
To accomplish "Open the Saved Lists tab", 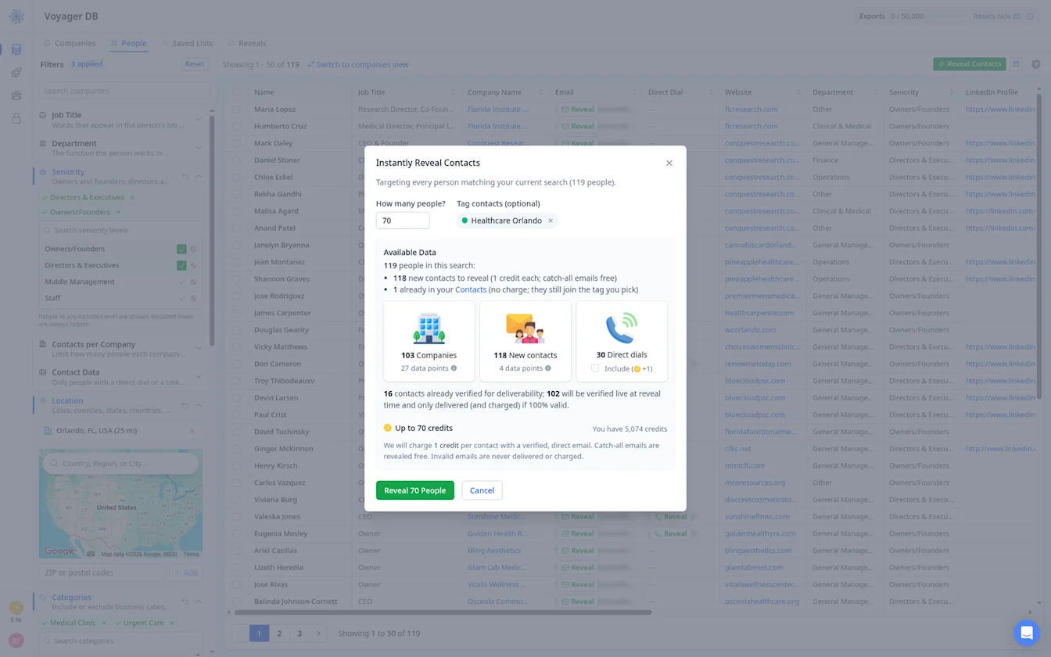I will coord(187,43).
